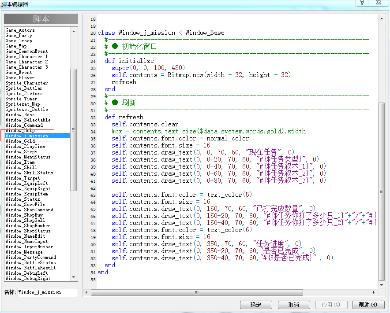Select highlighted Window_j_mission script
Screen dimensions: 390x313
point(37,136)
